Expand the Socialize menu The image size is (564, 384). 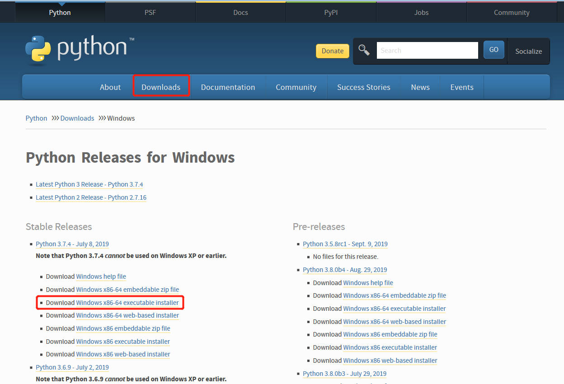click(528, 51)
